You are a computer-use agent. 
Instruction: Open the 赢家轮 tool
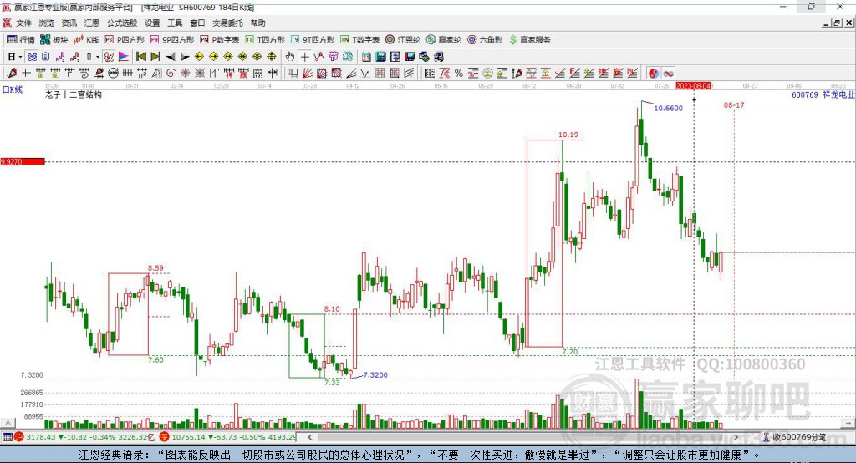point(444,40)
